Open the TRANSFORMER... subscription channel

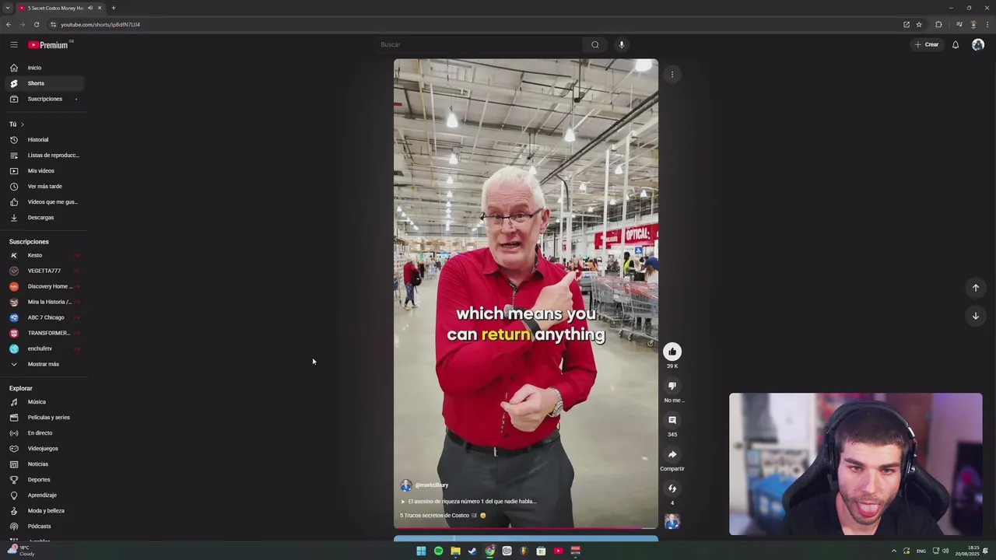click(x=44, y=333)
